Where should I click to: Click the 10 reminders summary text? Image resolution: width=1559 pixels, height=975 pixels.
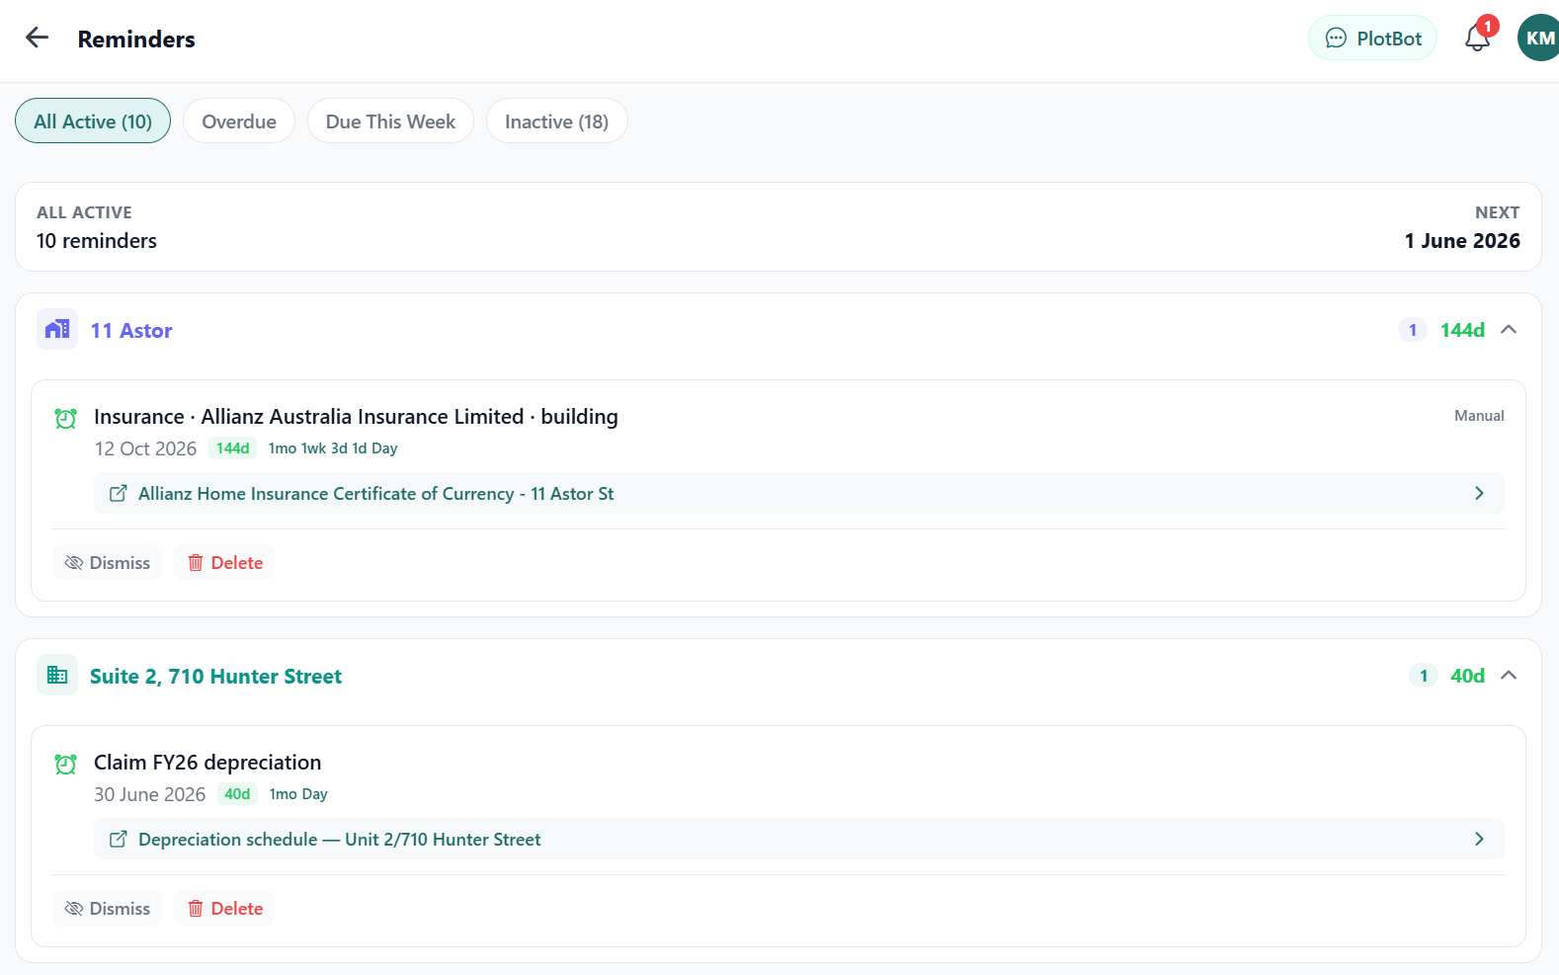(x=97, y=240)
